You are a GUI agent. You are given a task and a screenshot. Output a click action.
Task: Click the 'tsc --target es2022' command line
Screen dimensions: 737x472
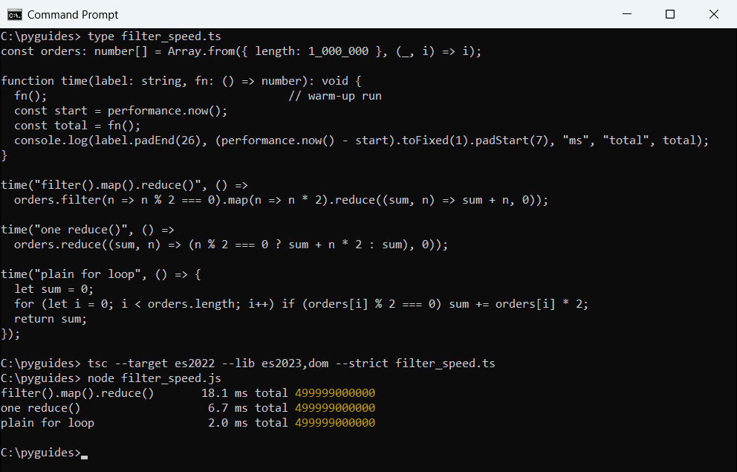click(x=247, y=363)
